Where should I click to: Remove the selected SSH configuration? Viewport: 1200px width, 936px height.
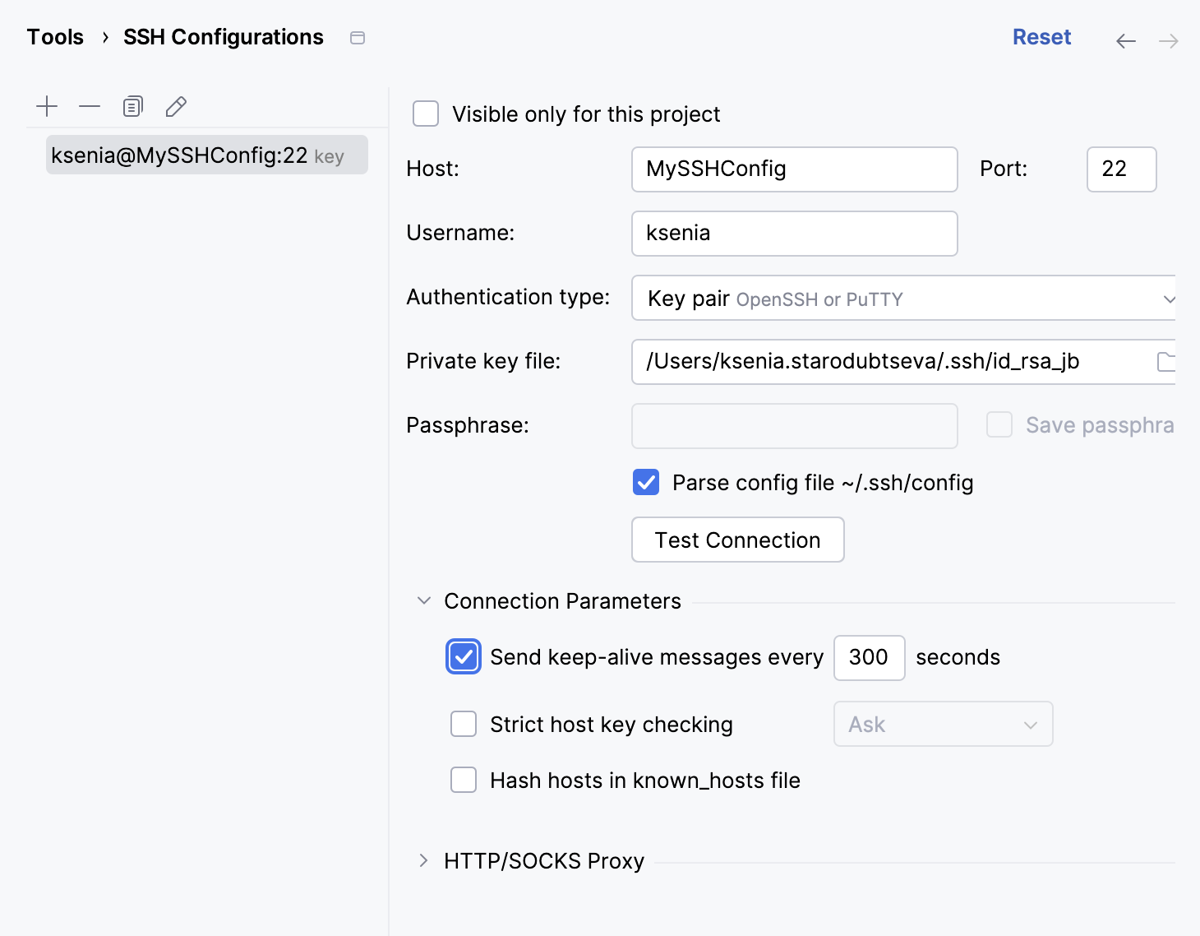[90, 106]
